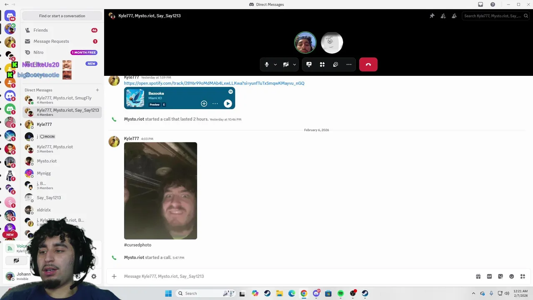
Task: Show the member list icon
Action: click(454, 16)
